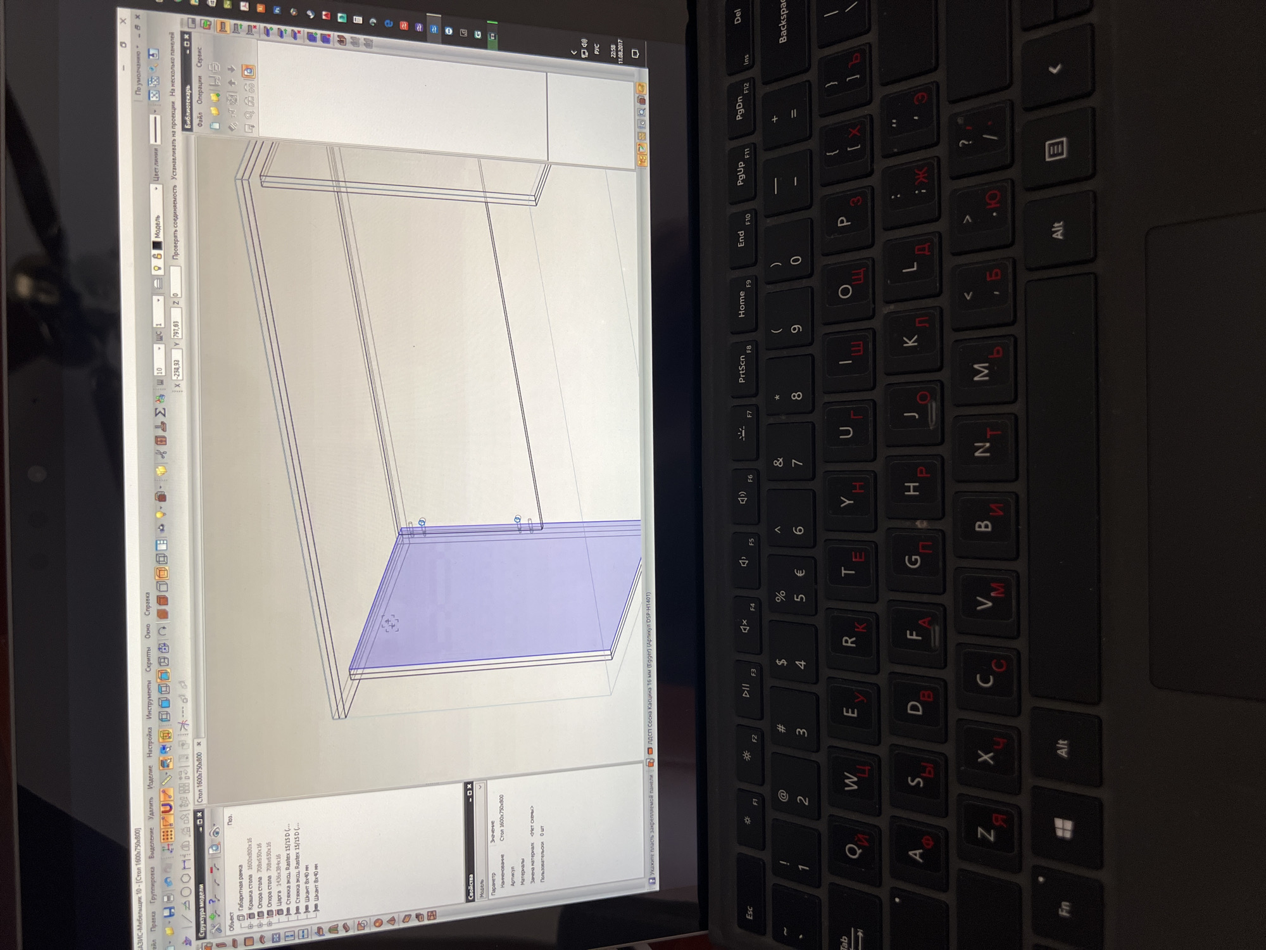Open Операции menu in Библиотекарь panel
This screenshot has width=1266, height=950.
click(x=199, y=91)
